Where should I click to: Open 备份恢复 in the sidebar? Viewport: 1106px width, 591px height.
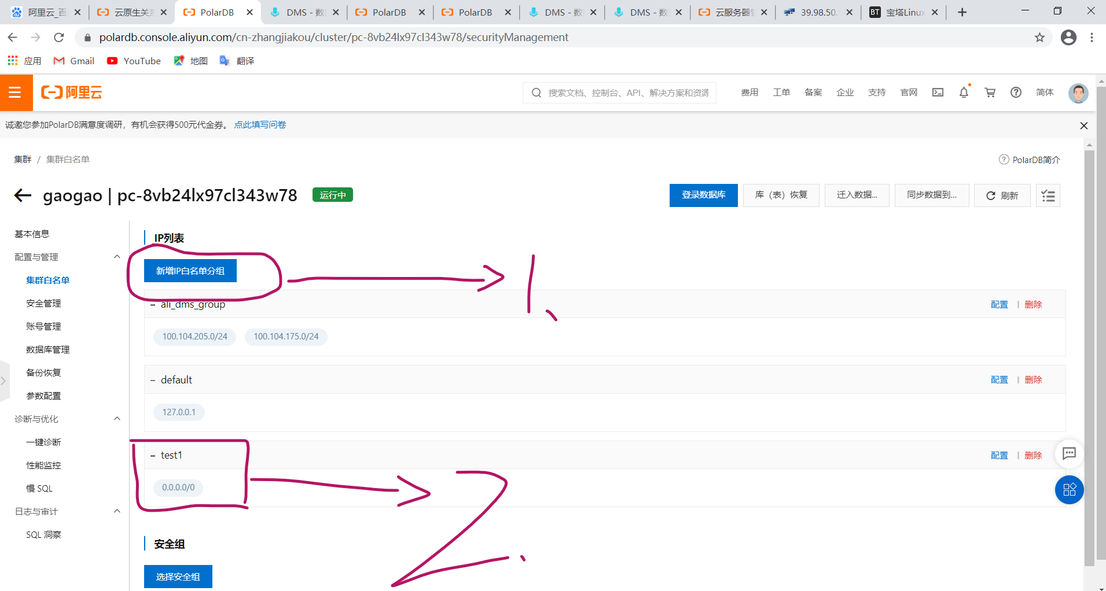[43, 372]
